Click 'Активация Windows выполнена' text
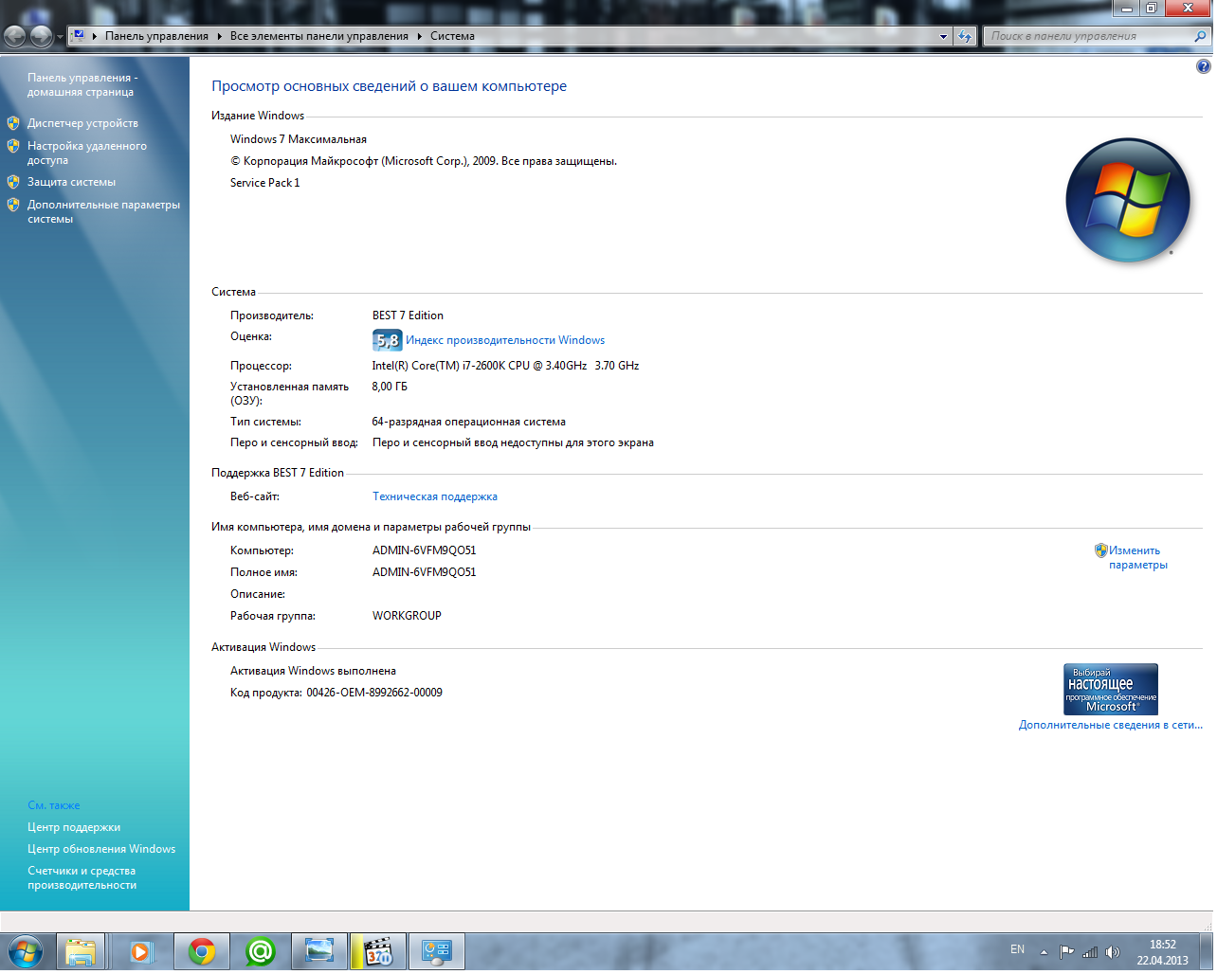This screenshot has width=1217, height=974. coord(313,672)
